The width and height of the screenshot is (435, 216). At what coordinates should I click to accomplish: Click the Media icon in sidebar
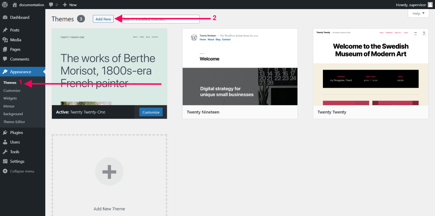pos(5,40)
